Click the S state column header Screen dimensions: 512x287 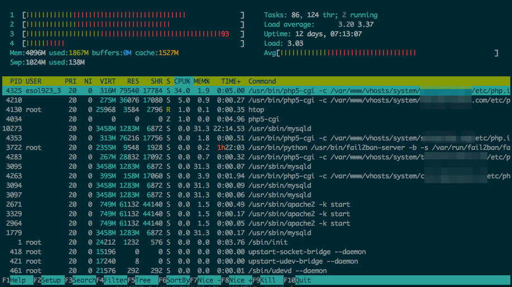click(168, 81)
